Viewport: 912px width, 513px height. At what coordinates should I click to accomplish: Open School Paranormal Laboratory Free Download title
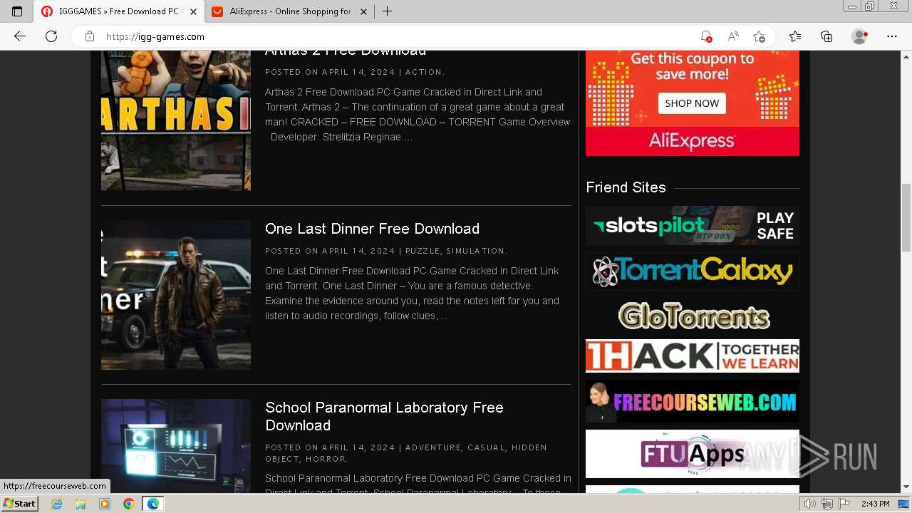pyautogui.click(x=384, y=416)
